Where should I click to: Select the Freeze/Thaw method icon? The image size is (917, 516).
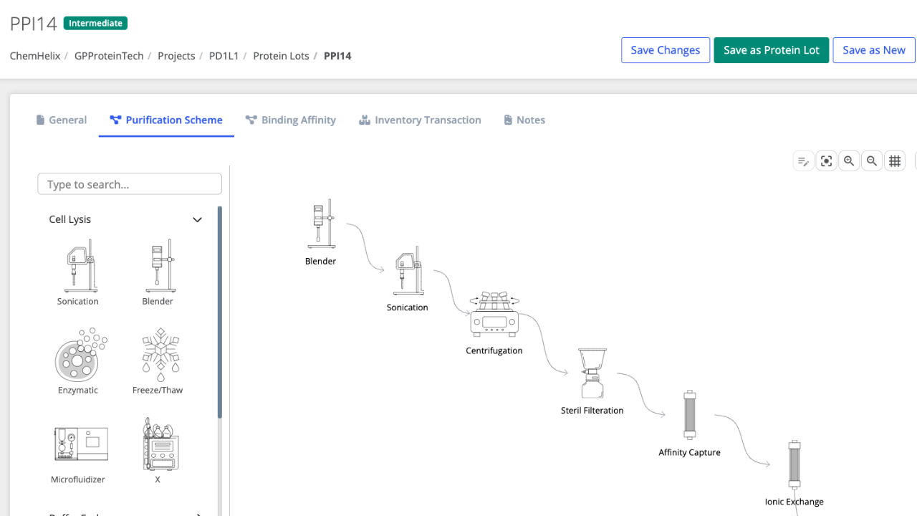pos(158,360)
